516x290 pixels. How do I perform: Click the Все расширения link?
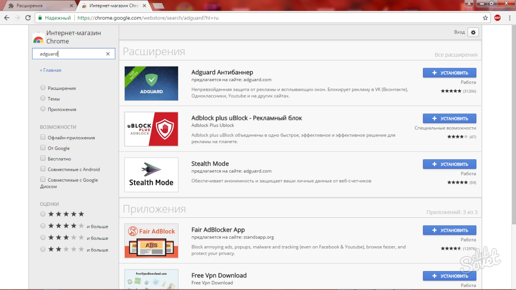(456, 55)
